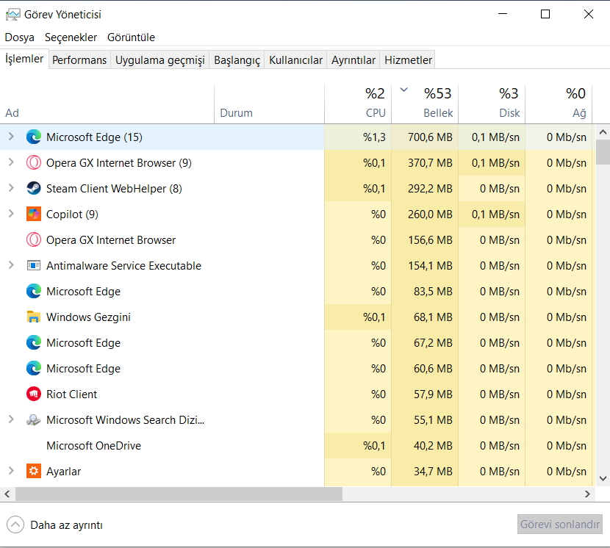Click the Windows Gezgini folder icon
Screen dimensions: 610x548
(x=34, y=317)
